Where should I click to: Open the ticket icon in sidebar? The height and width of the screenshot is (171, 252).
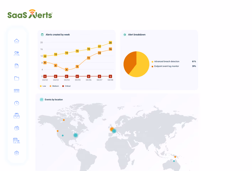17,91
